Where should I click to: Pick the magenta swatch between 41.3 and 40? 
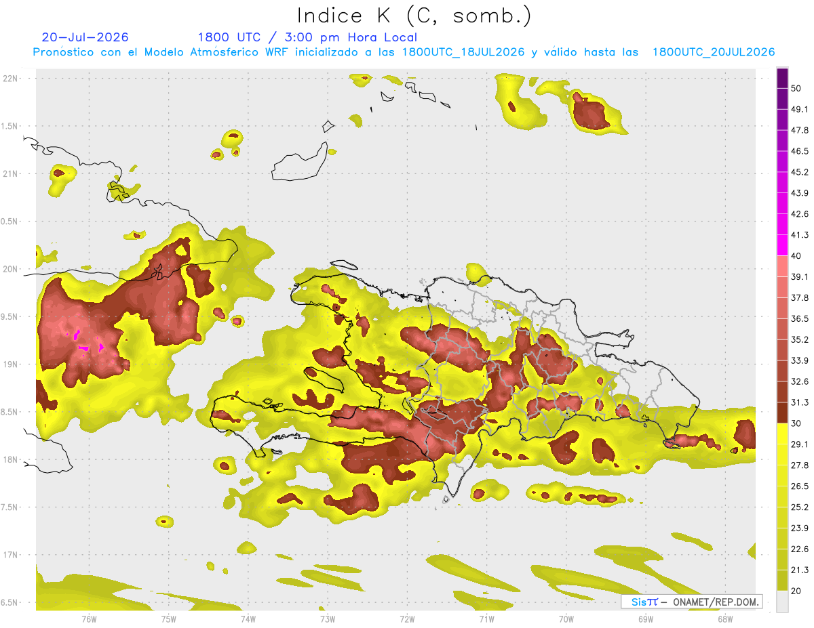(782, 245)
